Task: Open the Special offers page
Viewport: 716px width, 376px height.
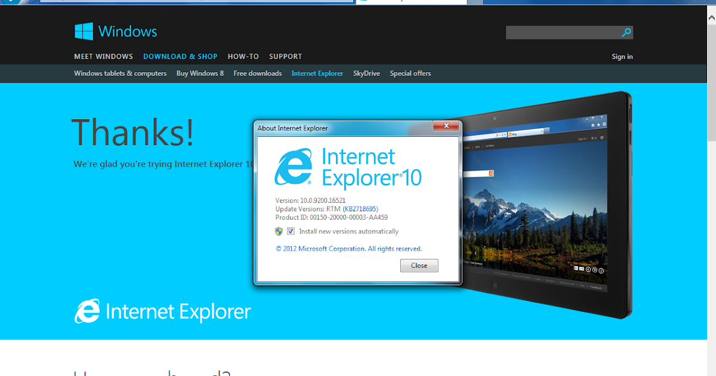Action: [411, 73]
